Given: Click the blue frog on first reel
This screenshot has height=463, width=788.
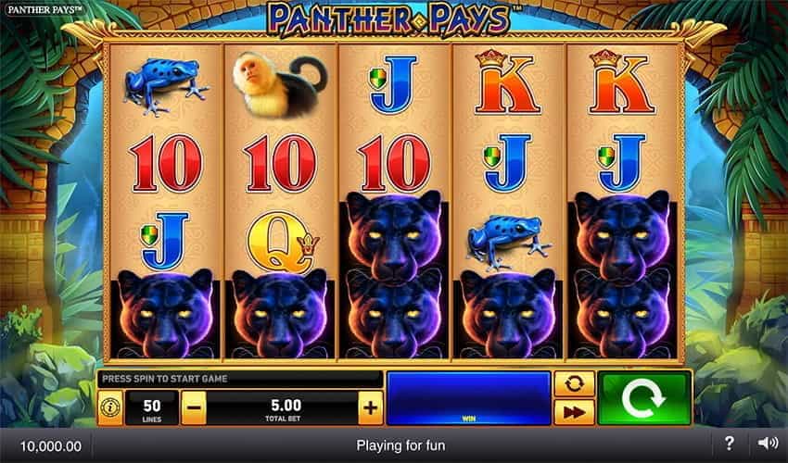Looking at the screenshot, I should click(x=166, y=86).
